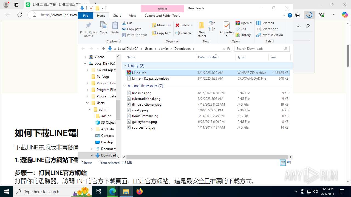Viewport: 351px width, 197px height.
Task: Click in the Search Downloads field
Action: pyautogui.click(x=259, y=49)
